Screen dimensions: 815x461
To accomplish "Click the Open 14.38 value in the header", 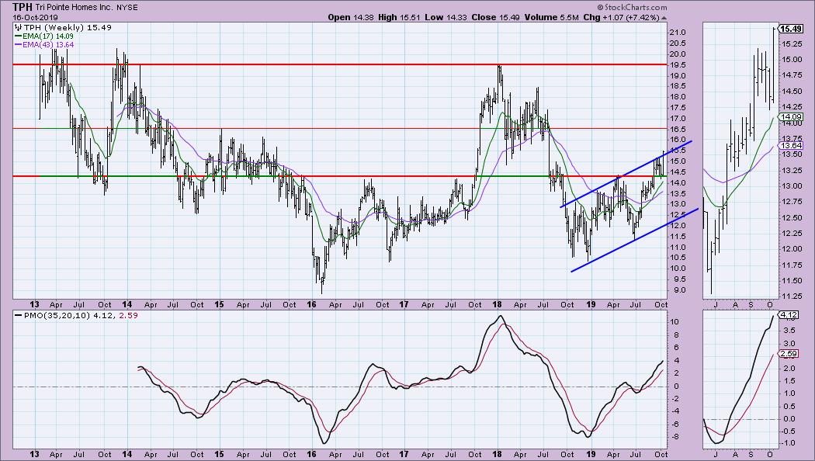I will tap(350, 17).
